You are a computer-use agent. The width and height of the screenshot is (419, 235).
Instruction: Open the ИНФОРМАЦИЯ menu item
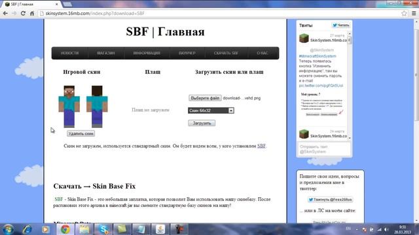coord(147,53)
